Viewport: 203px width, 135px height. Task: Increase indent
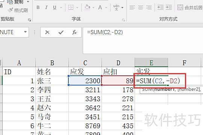(169, 7)
